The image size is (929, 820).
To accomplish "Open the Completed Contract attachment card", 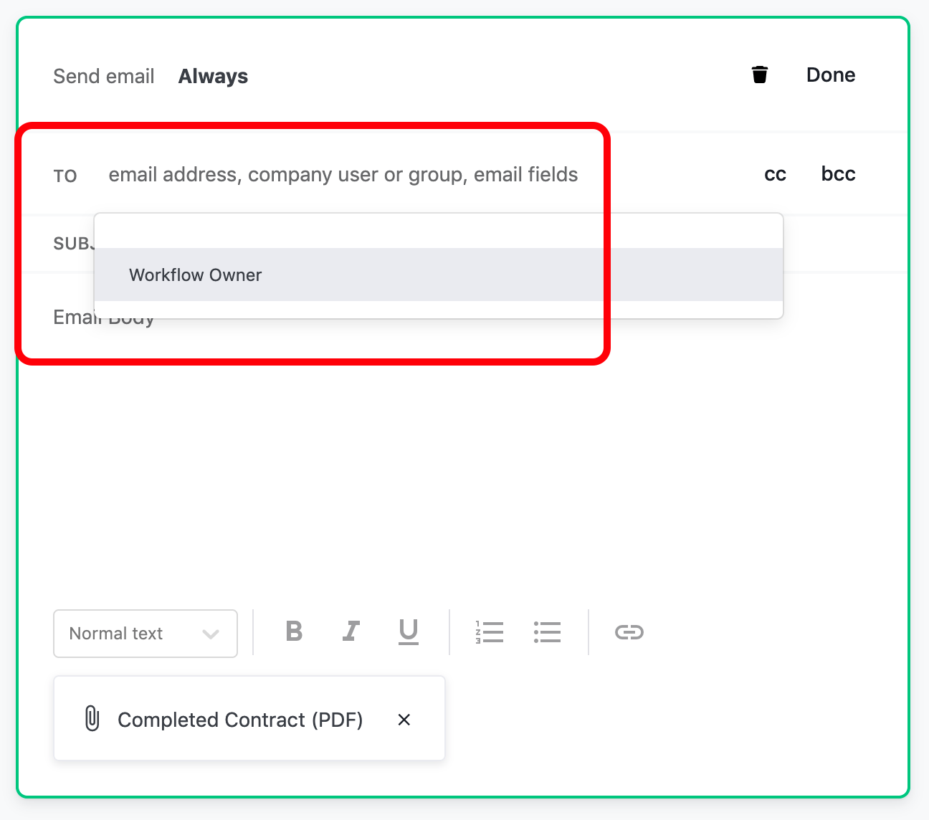I will coord(240,719).
